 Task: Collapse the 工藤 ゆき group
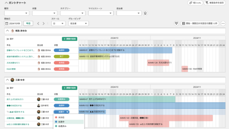(x=8, y=80)
